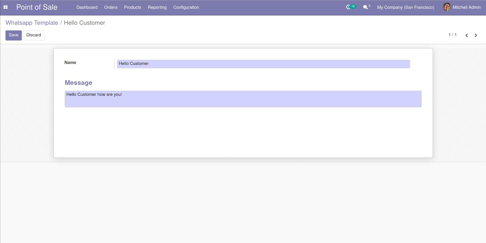The height and width of the screenshot is (243, 486).
Task: Open the Orders menu
Action: pos(111,7)
